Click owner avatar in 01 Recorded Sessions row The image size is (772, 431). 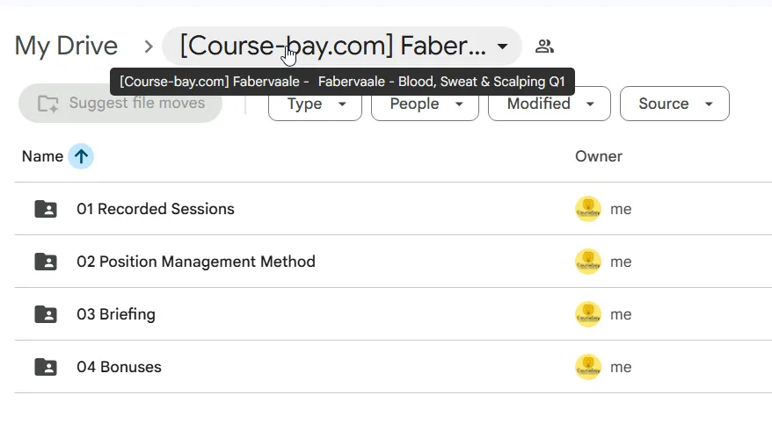(588, 209)
